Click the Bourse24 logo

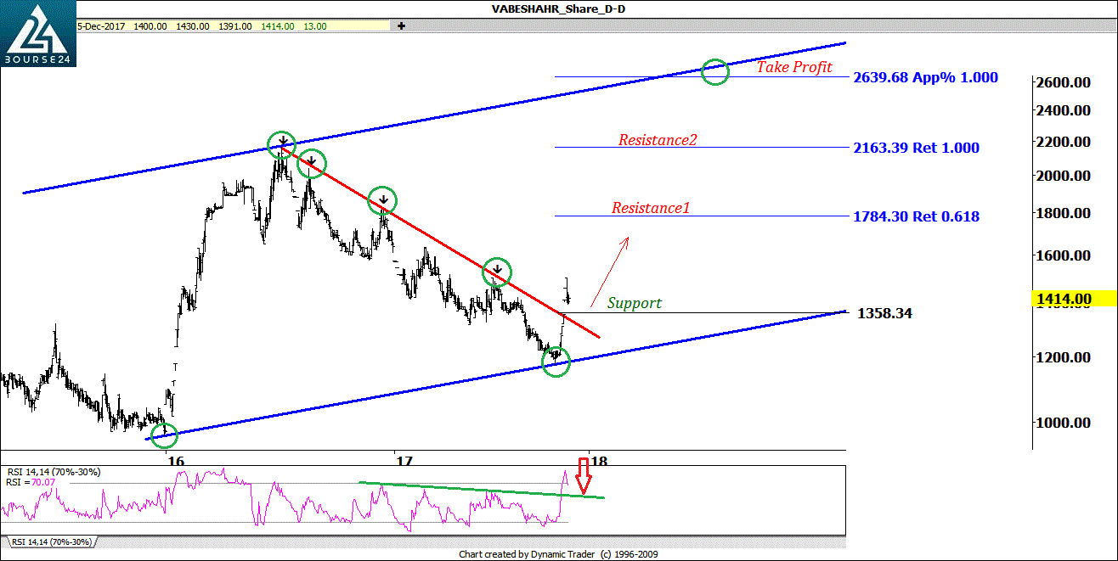pyautogui.click(x=37, y=34)
